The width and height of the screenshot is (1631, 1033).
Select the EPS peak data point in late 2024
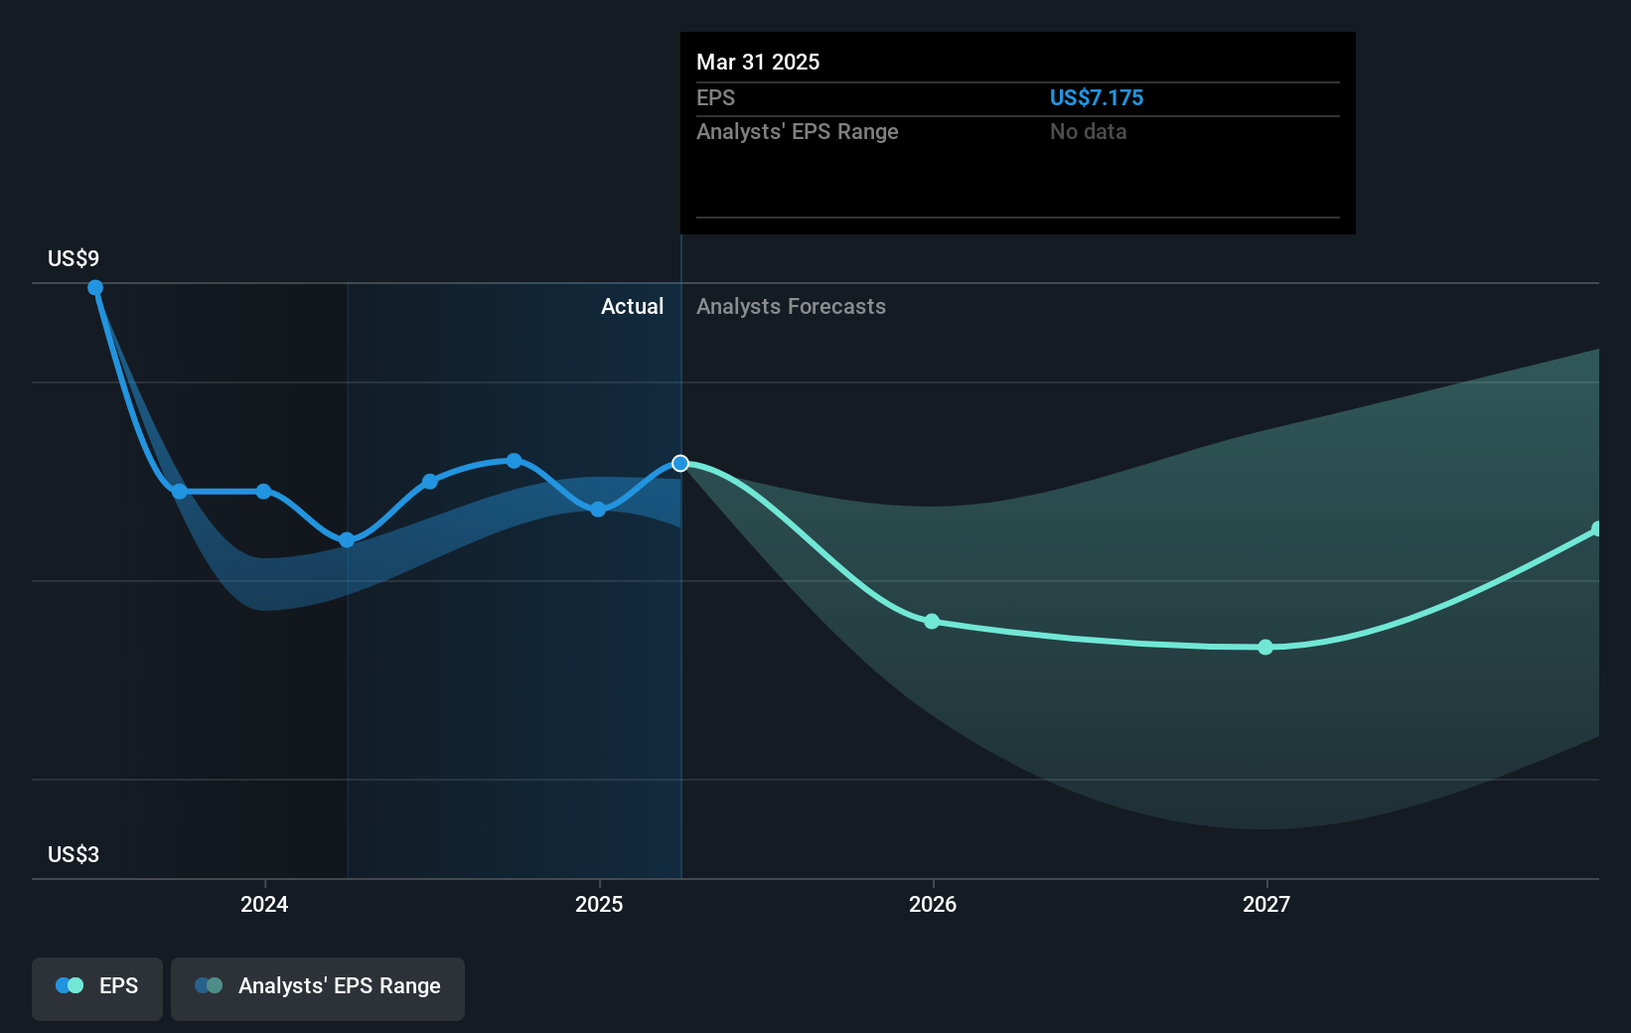coord(514,461)
